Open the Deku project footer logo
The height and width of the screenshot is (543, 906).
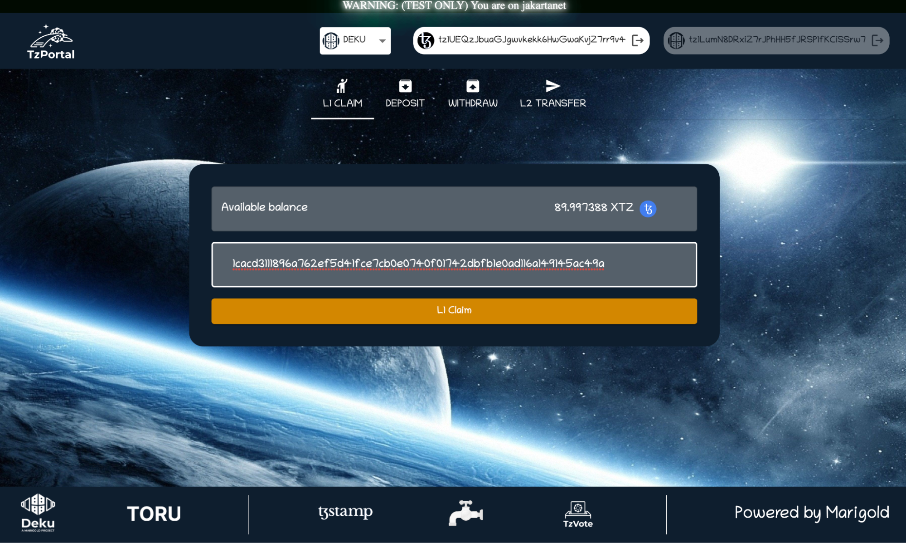coord(38,513)
